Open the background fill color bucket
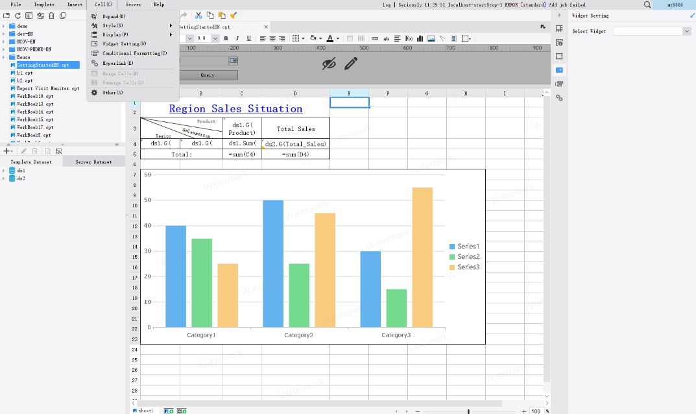This screenshot has height=414, width=696. [313, 39]
